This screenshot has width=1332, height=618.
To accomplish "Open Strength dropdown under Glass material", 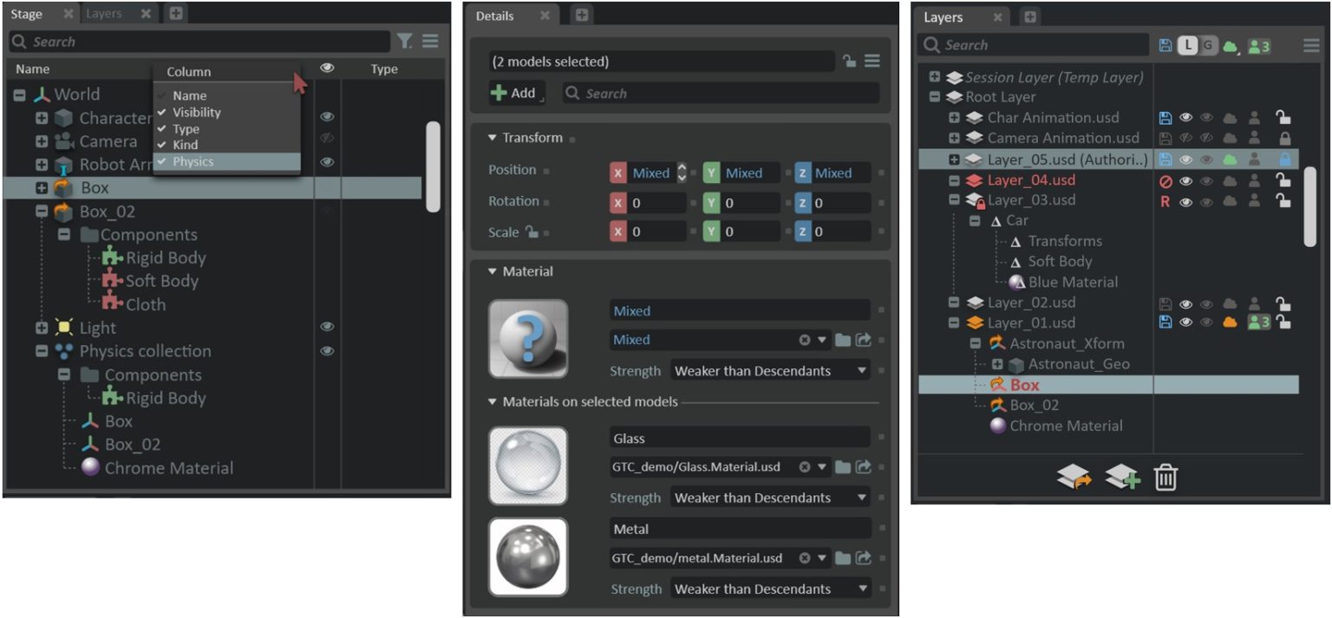I will (771, 498).
